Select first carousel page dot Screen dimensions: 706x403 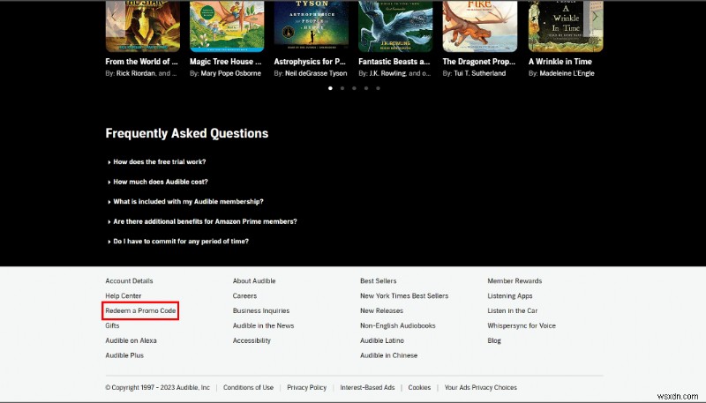click(330, 88)
